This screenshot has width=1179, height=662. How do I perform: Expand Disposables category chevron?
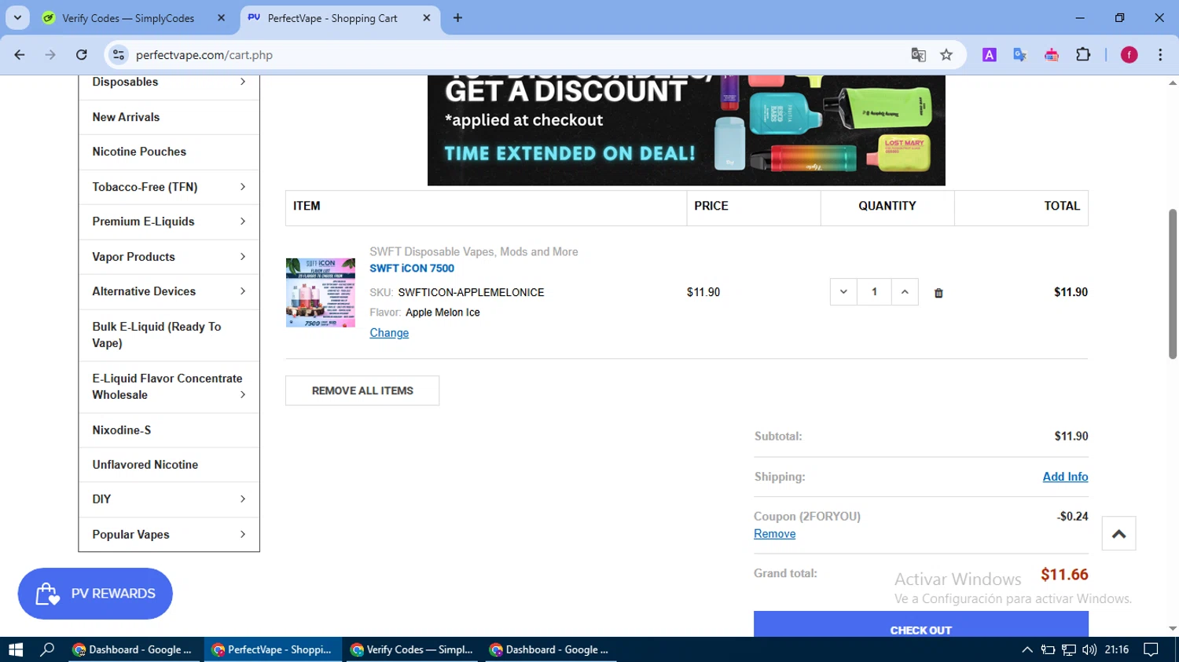(243, 82)
